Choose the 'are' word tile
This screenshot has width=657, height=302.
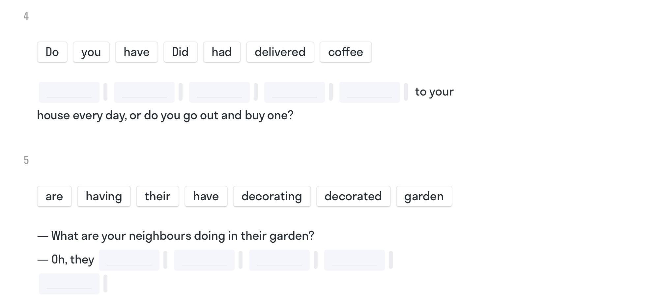click(x=54, y=196)
